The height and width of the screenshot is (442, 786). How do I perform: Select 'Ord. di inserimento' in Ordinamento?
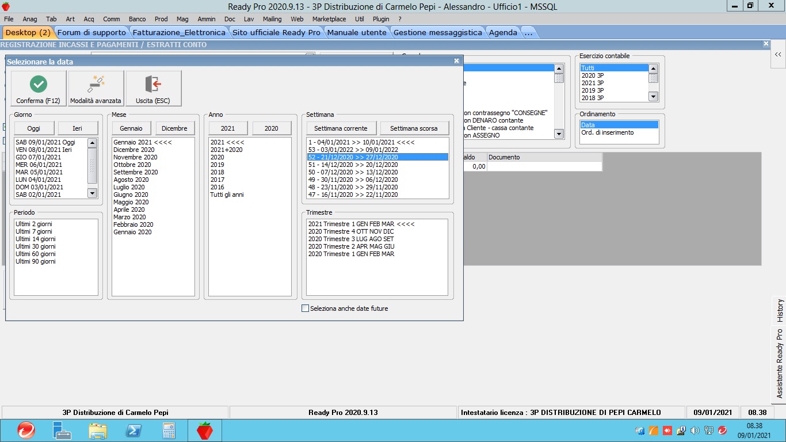click(x=619, y=132)
